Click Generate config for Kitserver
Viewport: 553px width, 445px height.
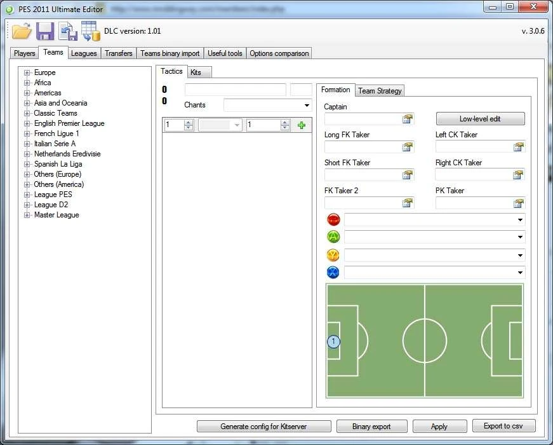264,426
